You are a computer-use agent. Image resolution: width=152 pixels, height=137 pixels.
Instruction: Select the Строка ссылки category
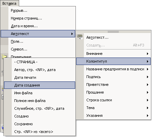113,100
